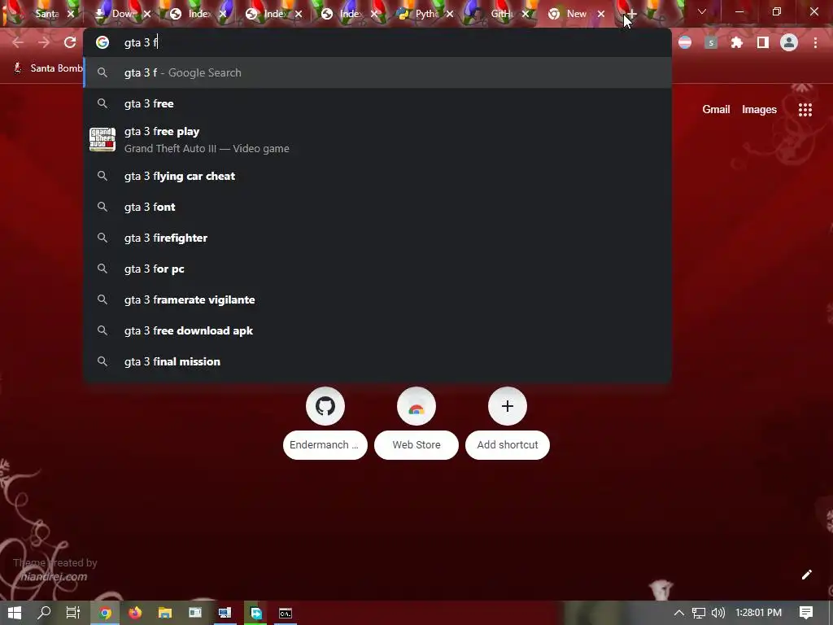This screenshot has height=625, width=833.
Task: Open Windows taskbar search
Action: point(44,613)
